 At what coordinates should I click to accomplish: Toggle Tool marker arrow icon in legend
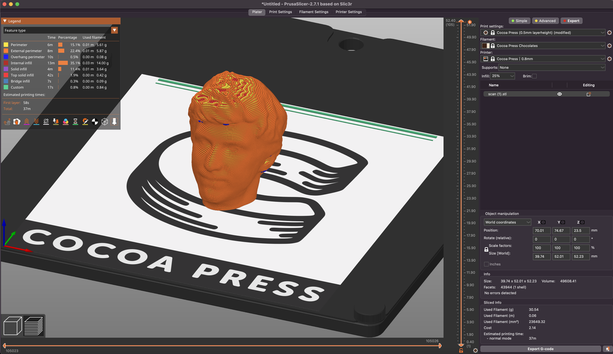point(114,122)
